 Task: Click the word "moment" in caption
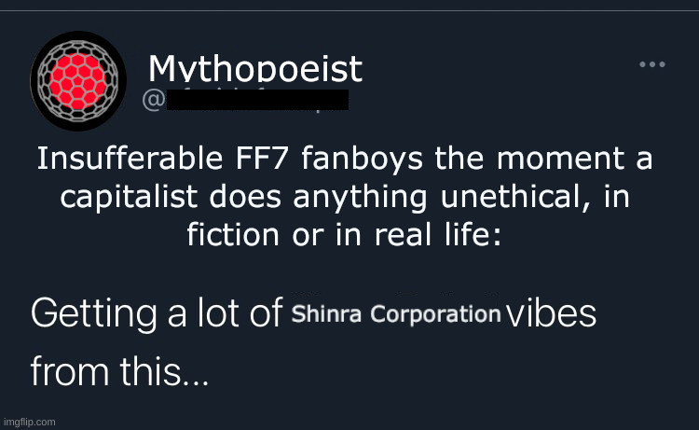coord(561,159)
